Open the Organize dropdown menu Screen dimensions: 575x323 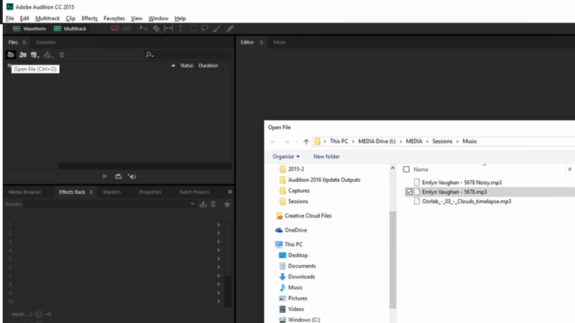286,156
